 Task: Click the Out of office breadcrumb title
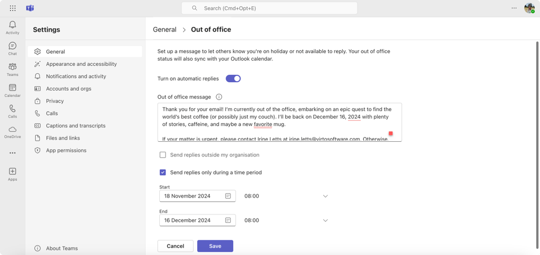211,30
